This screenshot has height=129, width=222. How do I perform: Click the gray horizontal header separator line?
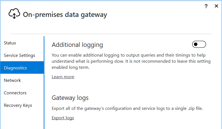pos(111,34)
